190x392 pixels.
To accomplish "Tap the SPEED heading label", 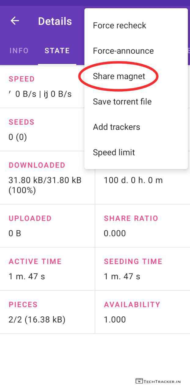I will pyautogui.click(x=22, y=79).
